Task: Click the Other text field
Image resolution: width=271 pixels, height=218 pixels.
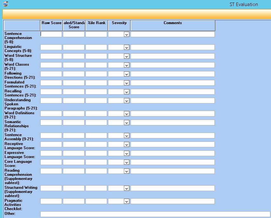Action: (155, 214)
